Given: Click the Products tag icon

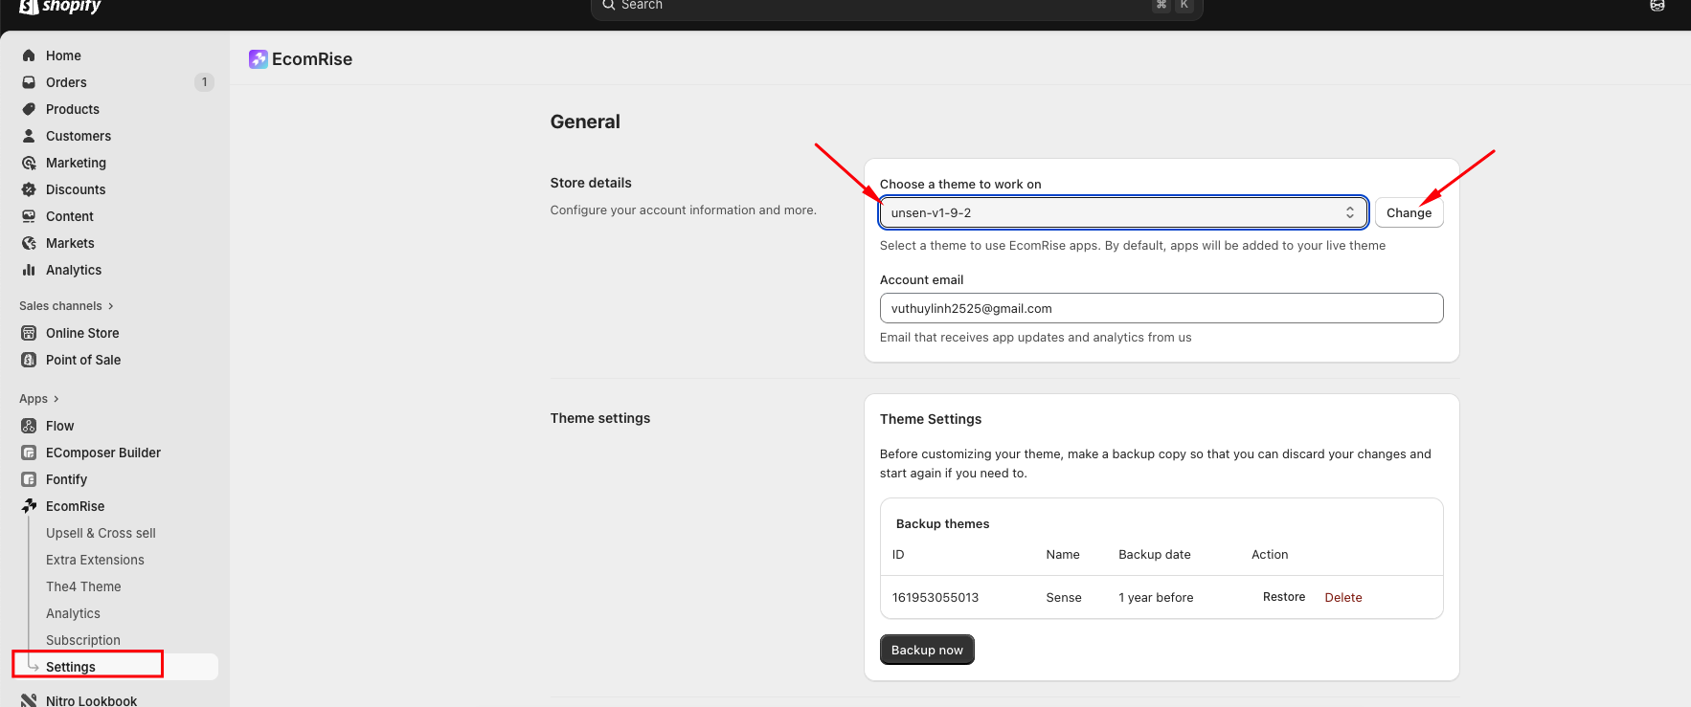Looking at the screenshot, I should [x=29, y=109].
